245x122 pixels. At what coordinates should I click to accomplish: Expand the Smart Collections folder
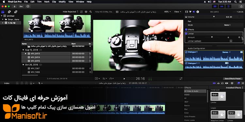[3, 20]
